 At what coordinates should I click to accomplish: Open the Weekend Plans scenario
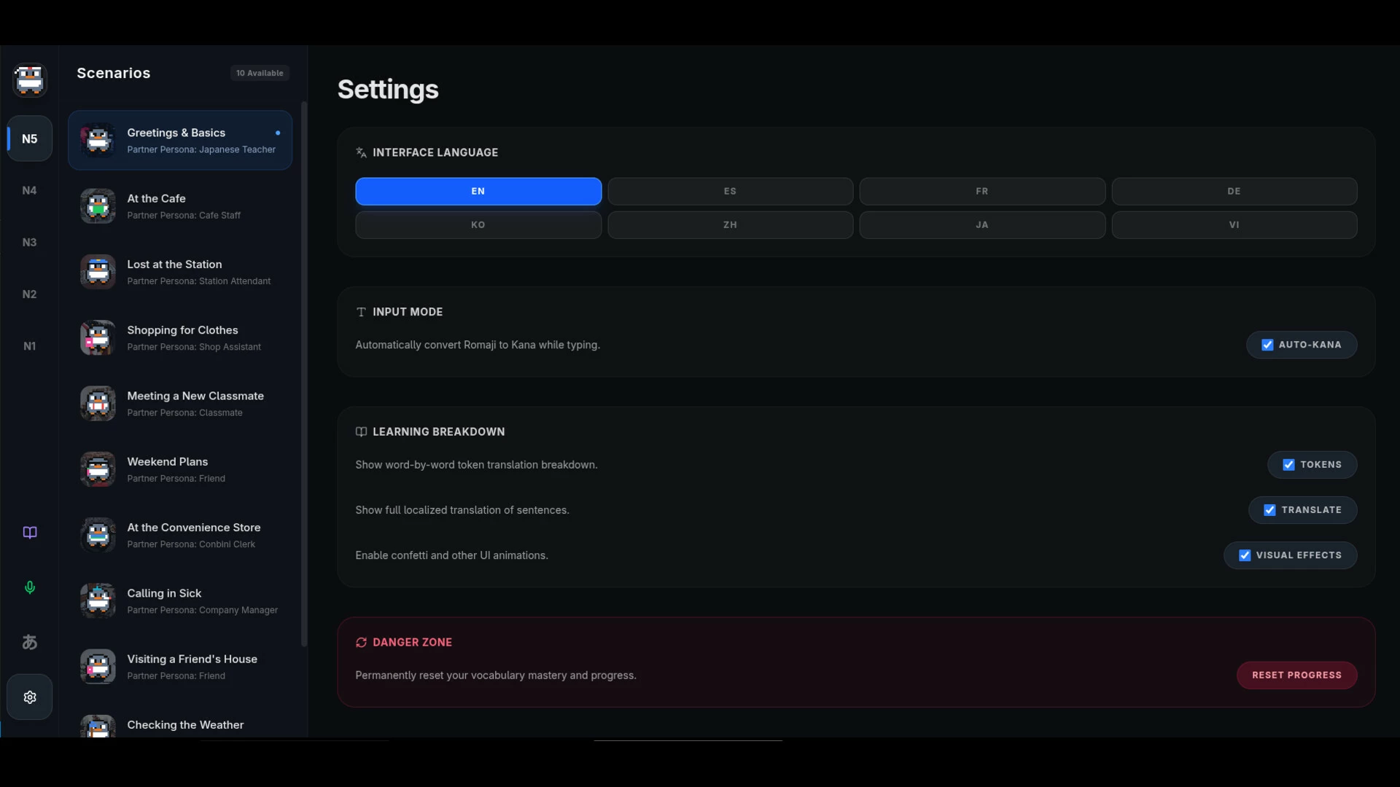point(180,469)
